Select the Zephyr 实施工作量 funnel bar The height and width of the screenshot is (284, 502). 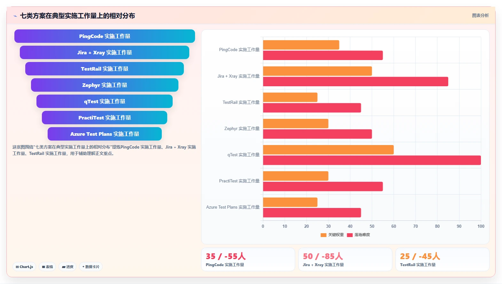click(105, 85)
